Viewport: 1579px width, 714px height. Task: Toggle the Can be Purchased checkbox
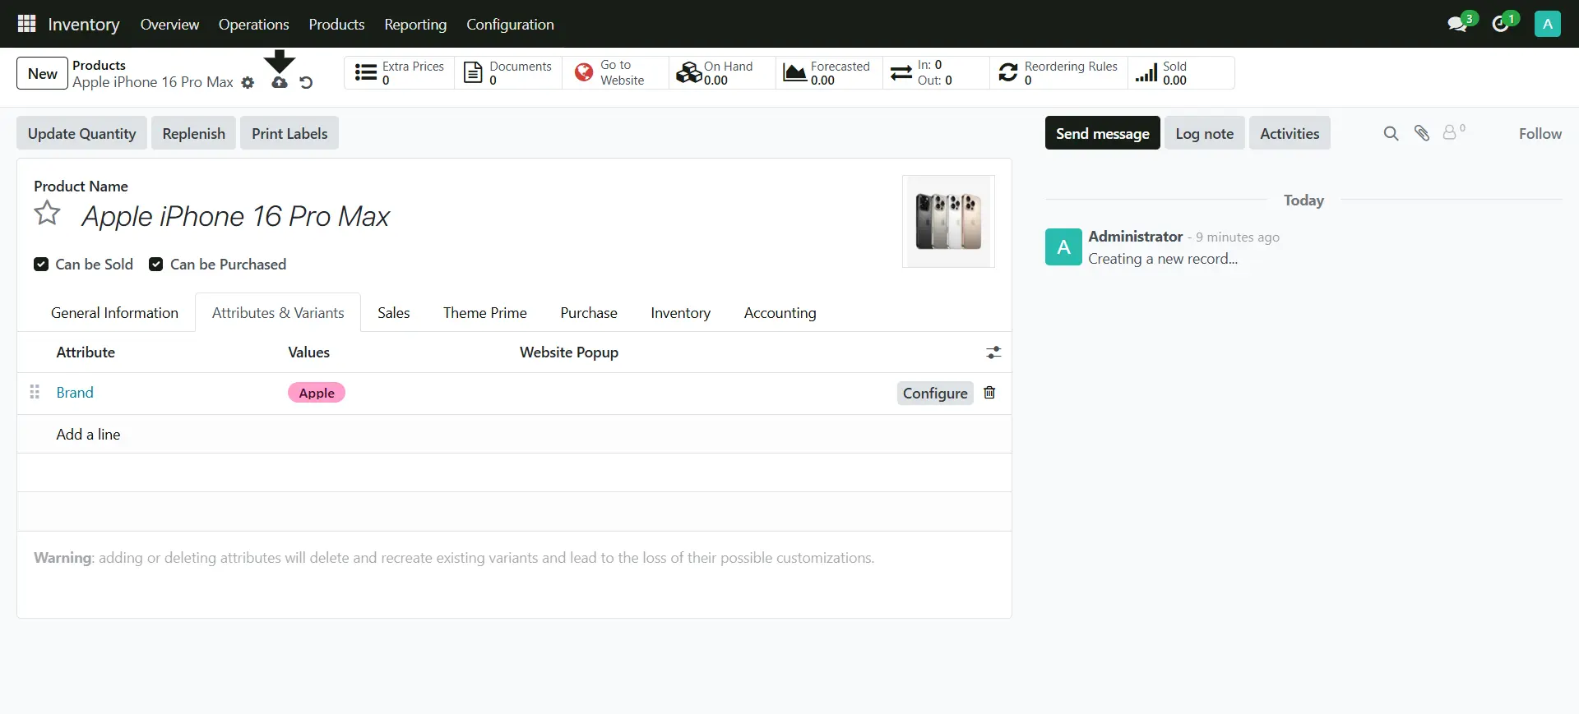[155, 265]
